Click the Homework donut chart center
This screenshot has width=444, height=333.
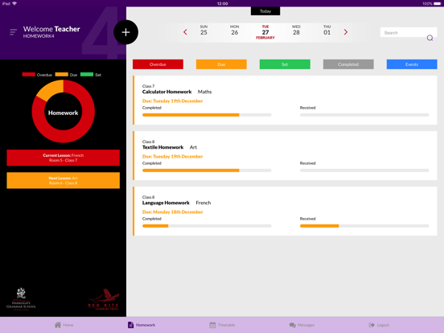coord(64,113)
